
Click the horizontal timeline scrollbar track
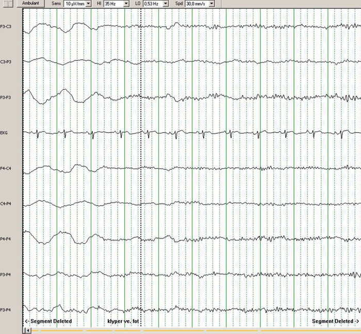pos(196,330)
